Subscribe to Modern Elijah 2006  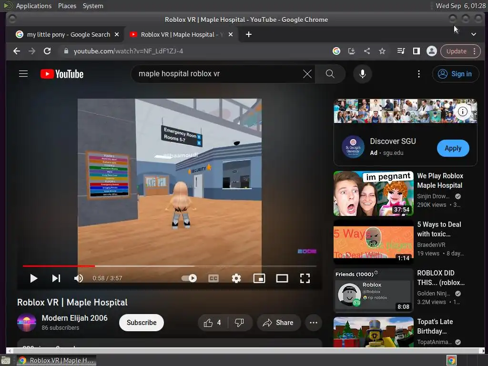point(141,323)
